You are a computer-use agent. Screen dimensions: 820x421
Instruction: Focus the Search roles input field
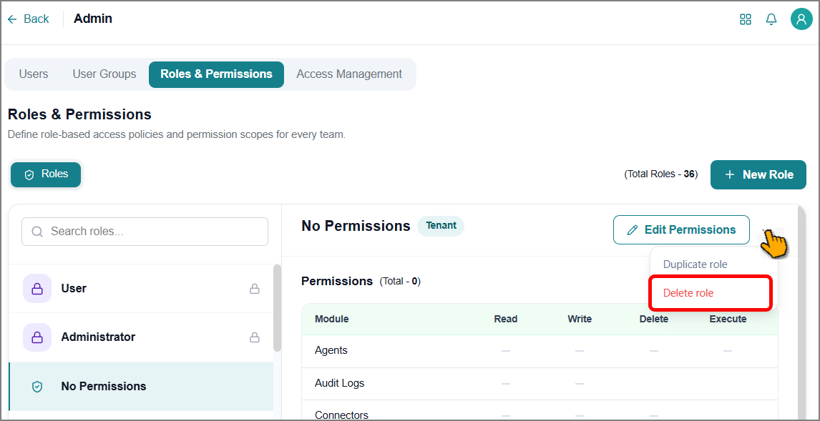pyautogui.click(x=145, y=232)
